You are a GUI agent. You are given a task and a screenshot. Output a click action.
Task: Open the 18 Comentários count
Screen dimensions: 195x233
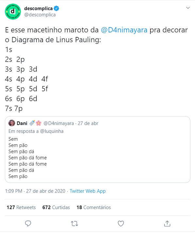click(x=94, y=207)
